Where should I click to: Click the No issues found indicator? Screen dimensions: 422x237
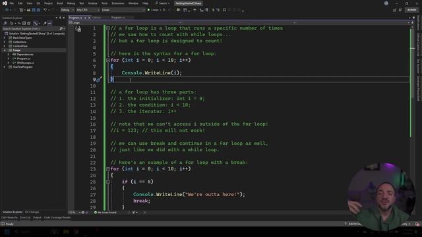click(105, 213)
